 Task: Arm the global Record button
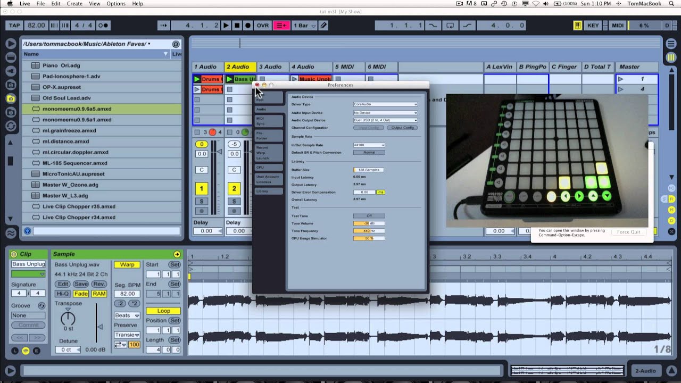248,26
